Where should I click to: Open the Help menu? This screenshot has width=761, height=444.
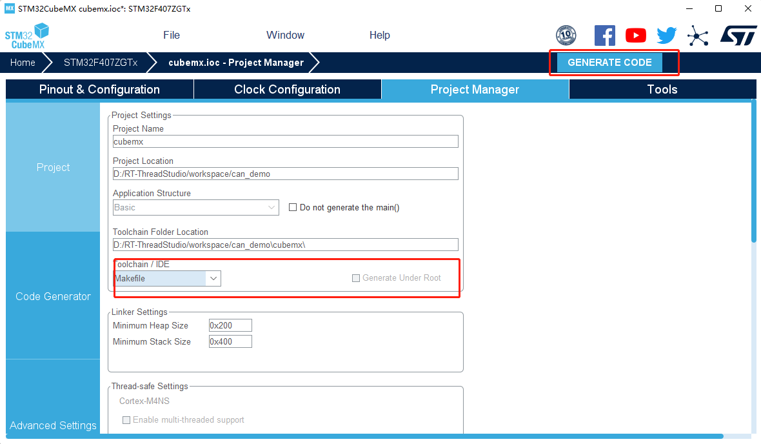tap(379, 35)
